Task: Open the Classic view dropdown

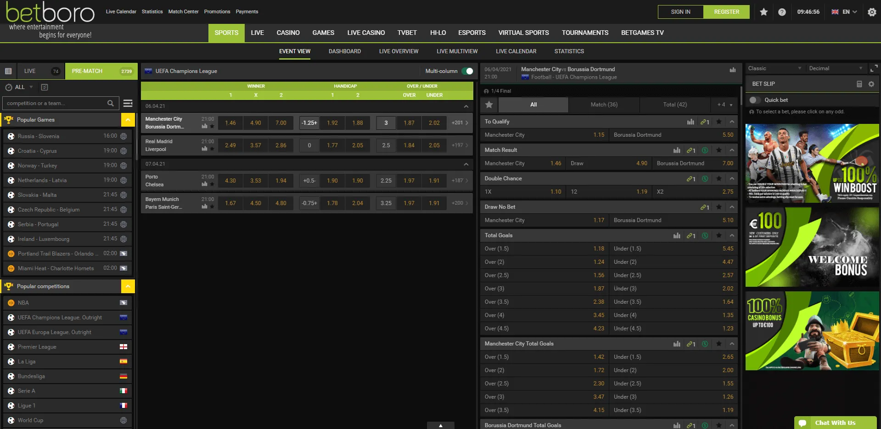Action: pyautogui.click(x=774, y=68)
